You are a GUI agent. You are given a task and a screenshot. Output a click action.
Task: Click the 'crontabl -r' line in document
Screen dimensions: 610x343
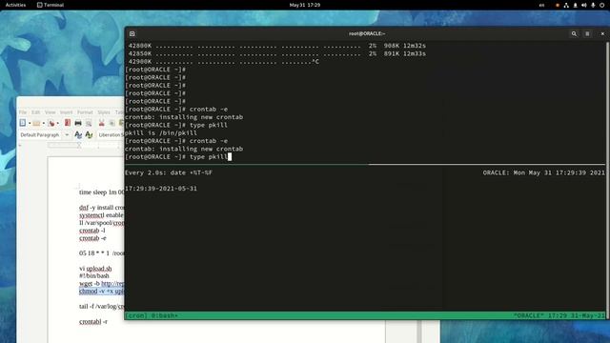tap(93, 322)
